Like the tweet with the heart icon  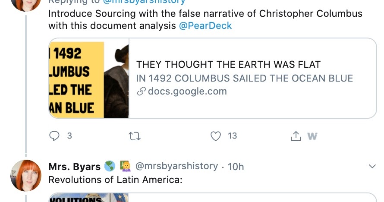pyautogui.click(x=216, y=136)
